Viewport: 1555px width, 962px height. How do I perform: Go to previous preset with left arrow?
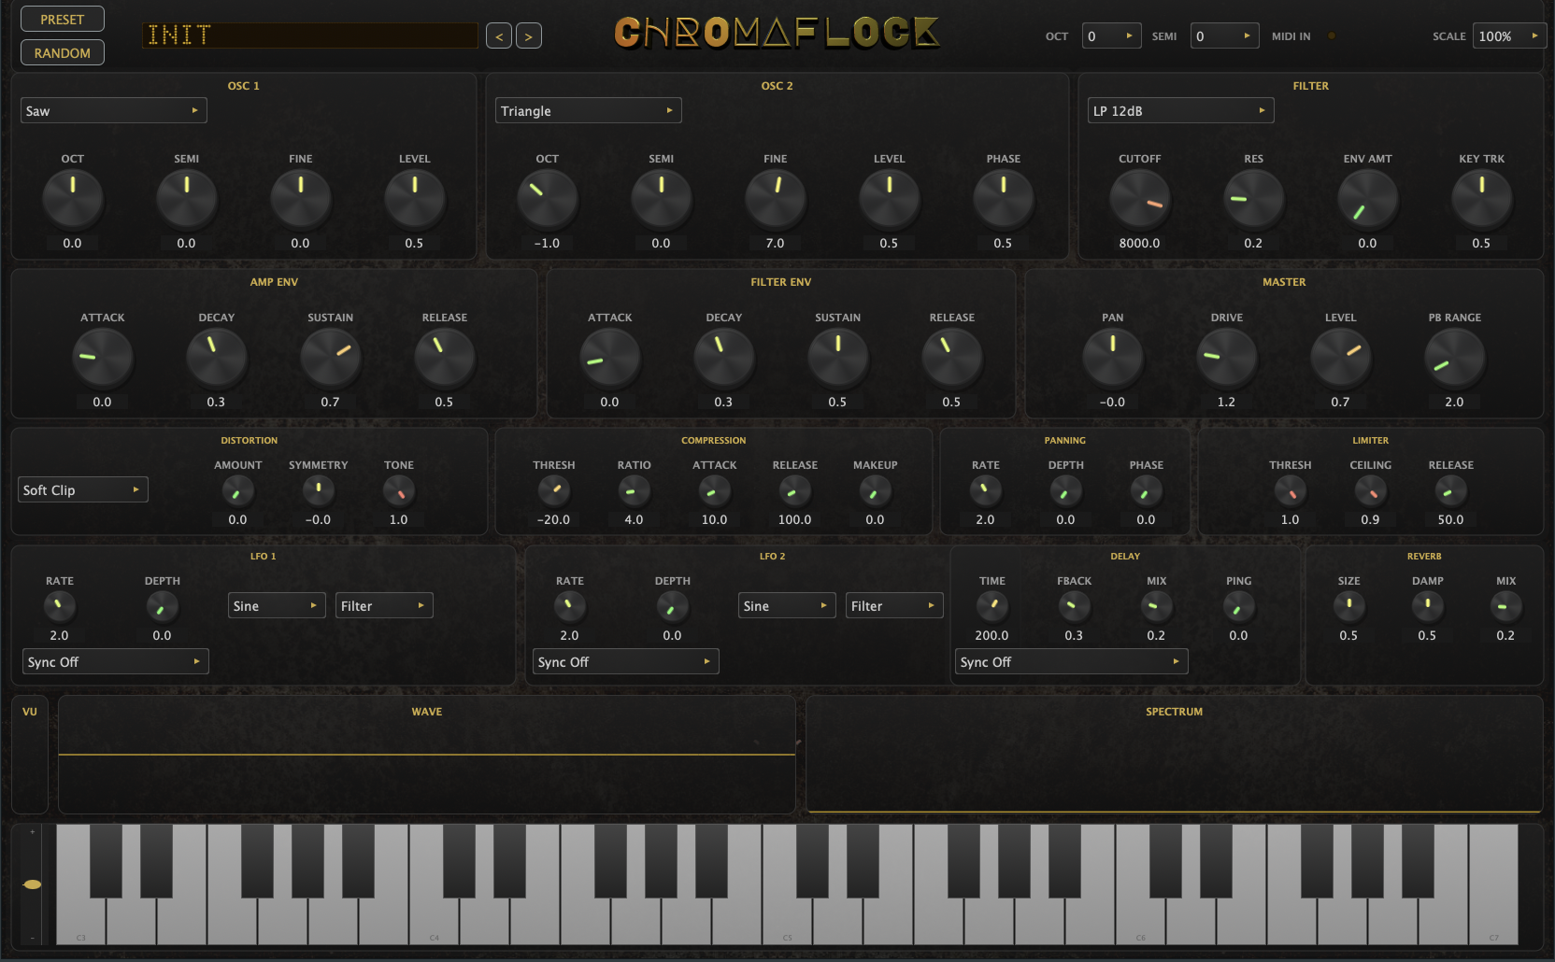[499, 36]
